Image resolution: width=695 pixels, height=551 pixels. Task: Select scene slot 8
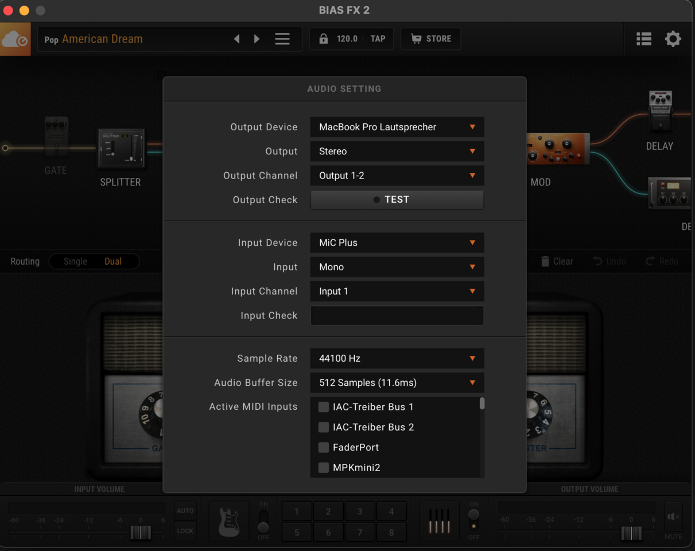[391, 531]
